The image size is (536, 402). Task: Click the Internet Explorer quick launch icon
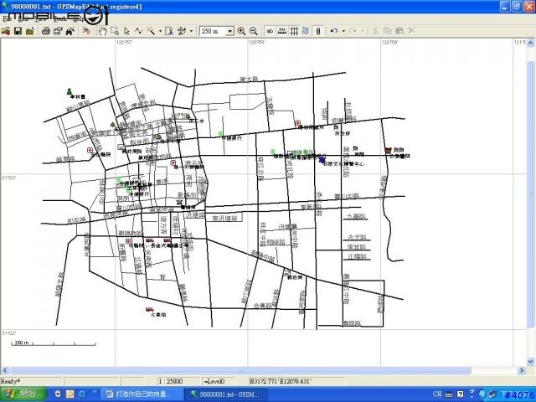coord(82,394)
